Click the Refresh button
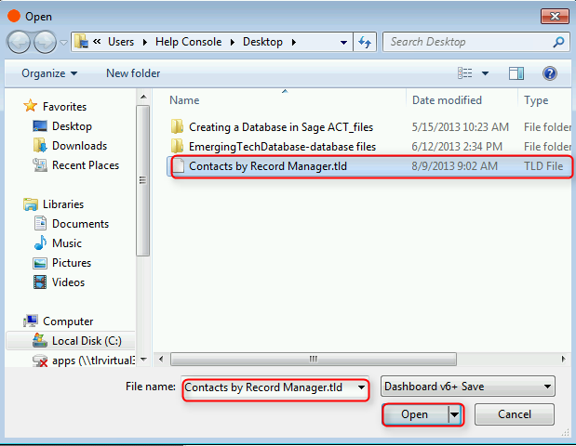The height and width of the screenshot is (446, 576). point(365,42)
